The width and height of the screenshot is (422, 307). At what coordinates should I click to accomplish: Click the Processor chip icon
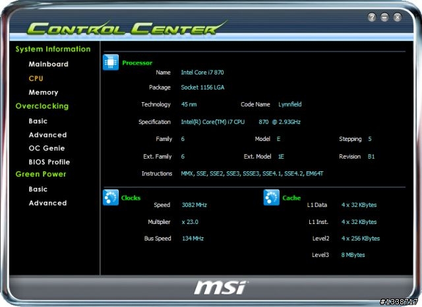[111, 63]
